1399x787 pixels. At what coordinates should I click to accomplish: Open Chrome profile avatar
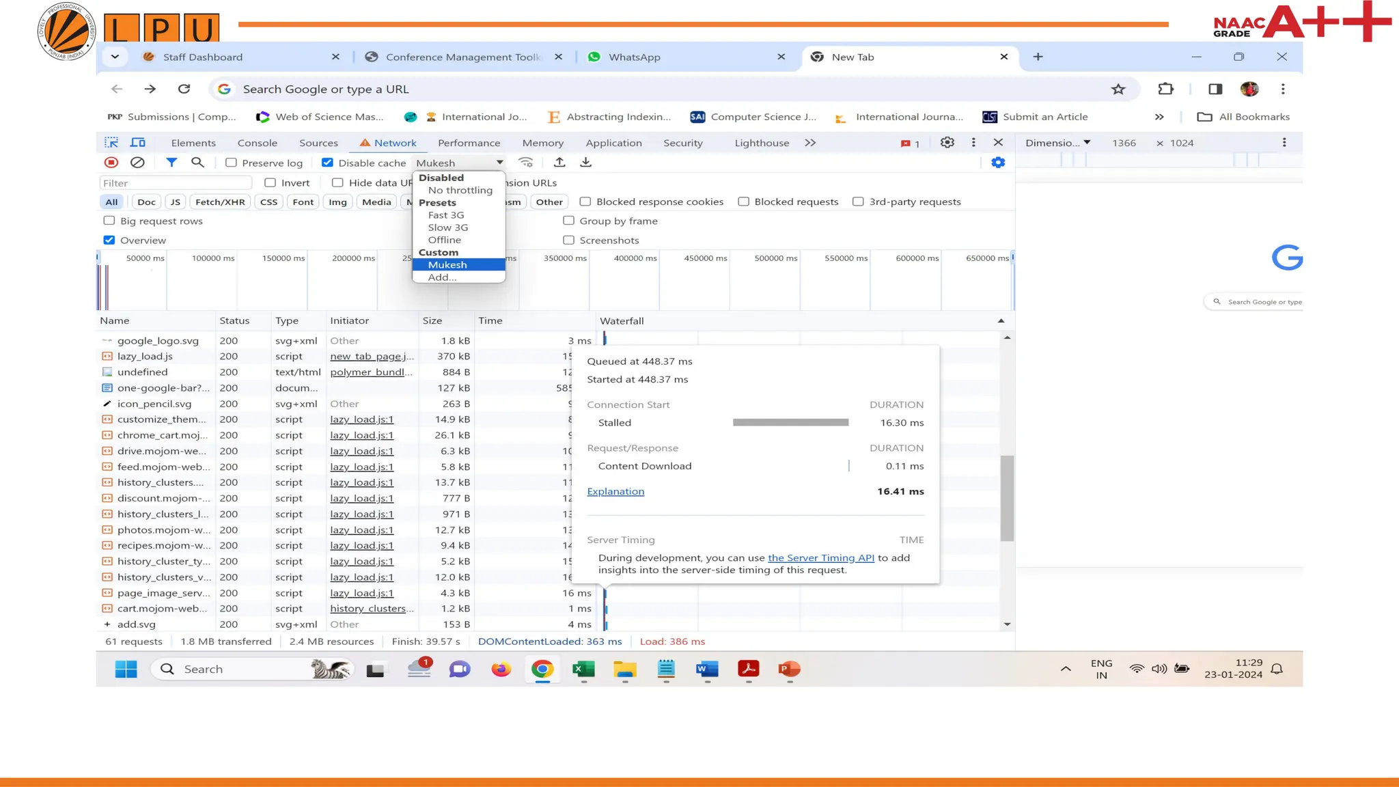1249,89
